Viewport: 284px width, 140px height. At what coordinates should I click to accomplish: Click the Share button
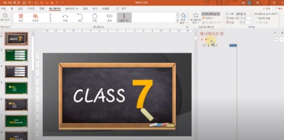267,9
